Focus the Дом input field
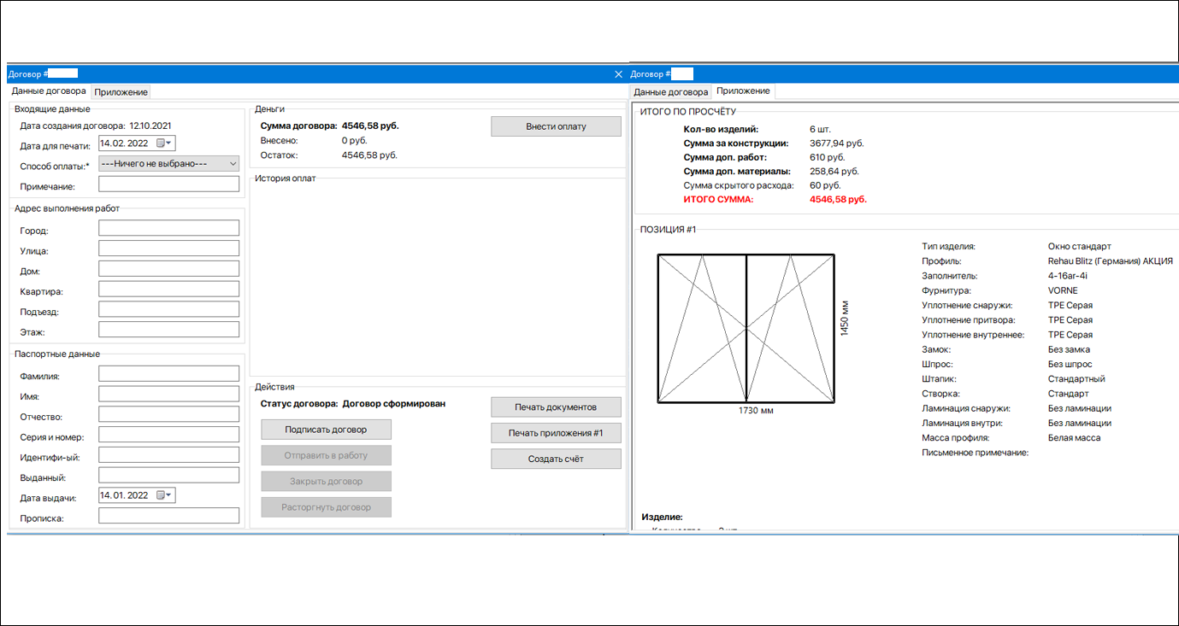 click(x=169, y=269)
